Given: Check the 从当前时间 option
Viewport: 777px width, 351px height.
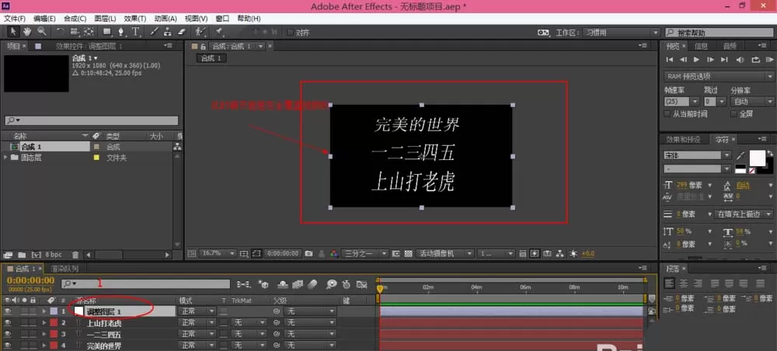Looking at the screenshot, I should 667,114.
